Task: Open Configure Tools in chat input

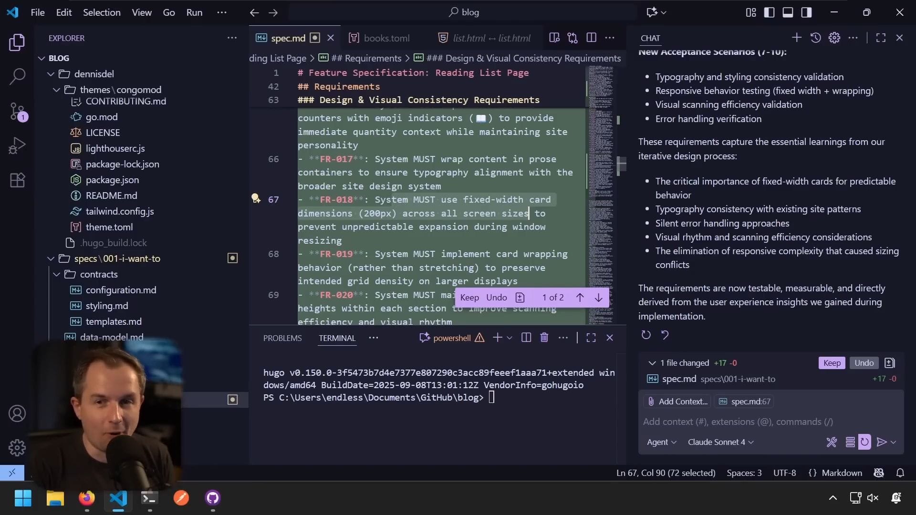Action: tap(831, 442)
